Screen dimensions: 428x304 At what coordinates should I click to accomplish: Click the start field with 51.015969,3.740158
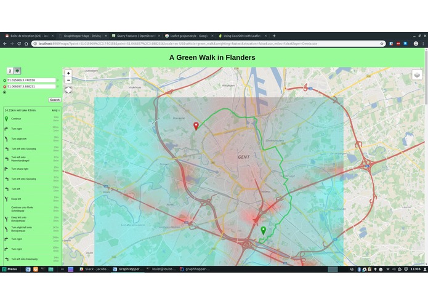point(31,80)
